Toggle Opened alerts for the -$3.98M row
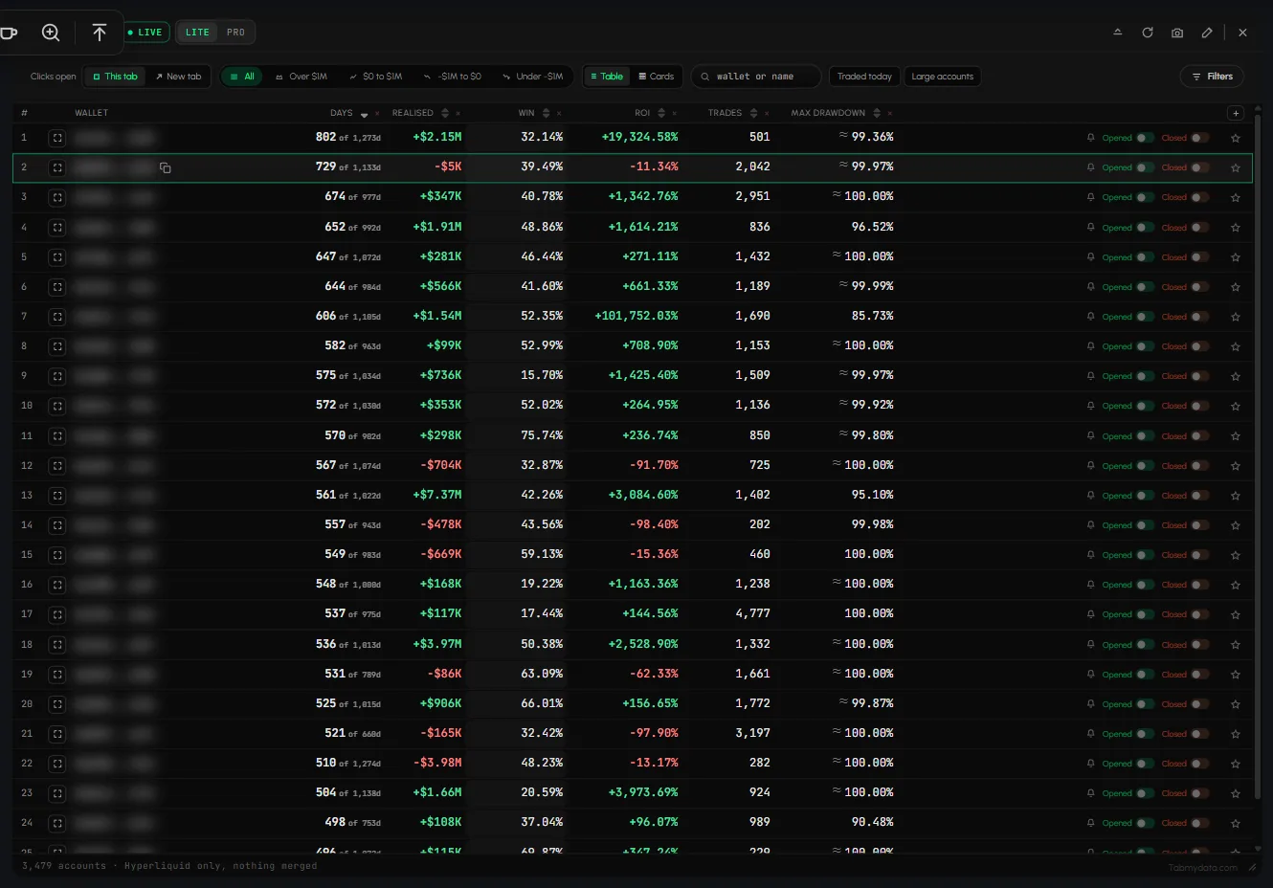 (1145, 764)
